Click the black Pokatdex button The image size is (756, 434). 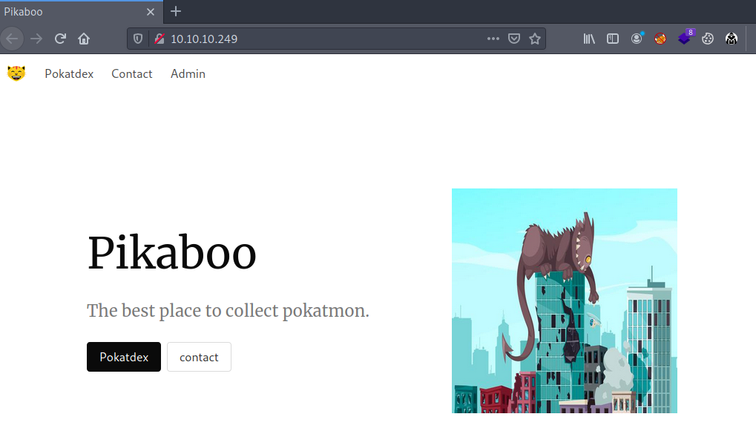[124, 357]
